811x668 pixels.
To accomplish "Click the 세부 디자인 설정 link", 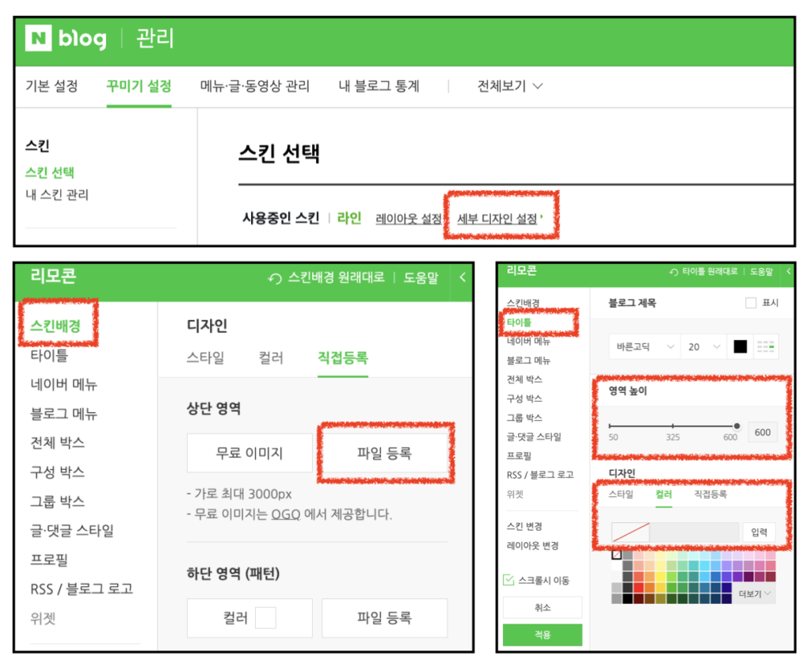I will [497, 218].
